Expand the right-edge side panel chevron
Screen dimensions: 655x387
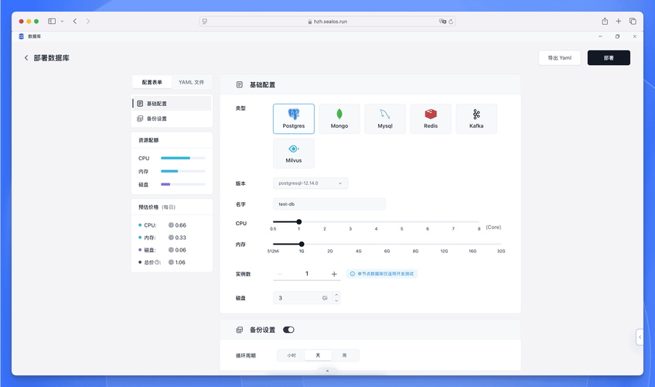pos(640,337)
